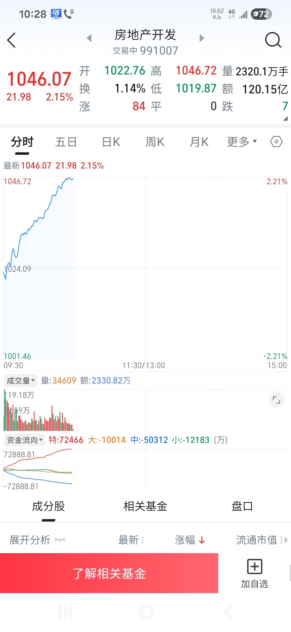Open the 资金流向 indicator dropdown
The image size is (291, 632).
point(25,440)
